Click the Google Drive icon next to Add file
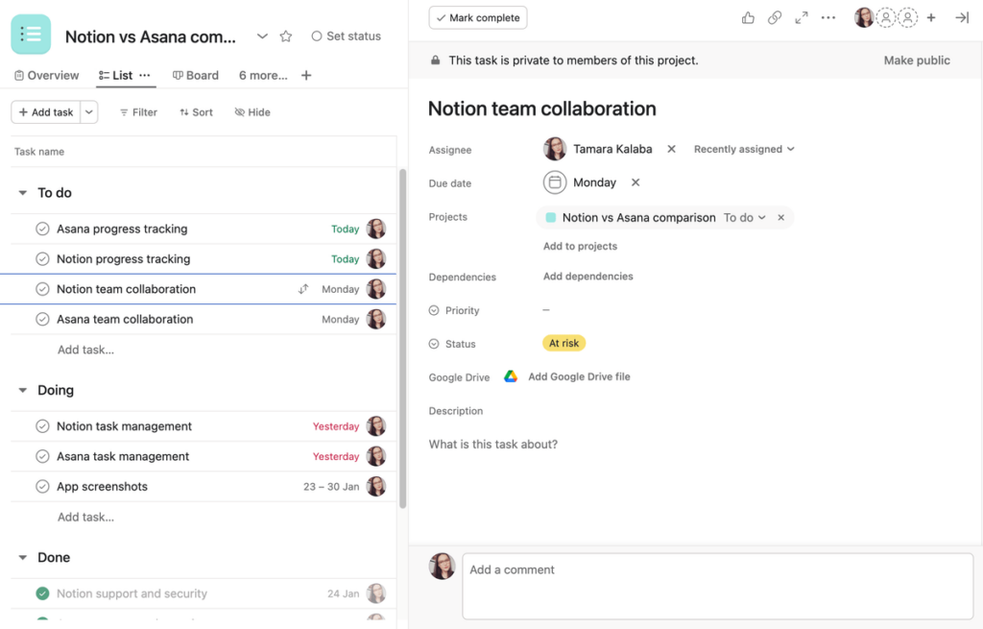Image resolution: width=983 pixels, height=629 pixels. coord(510,376)
